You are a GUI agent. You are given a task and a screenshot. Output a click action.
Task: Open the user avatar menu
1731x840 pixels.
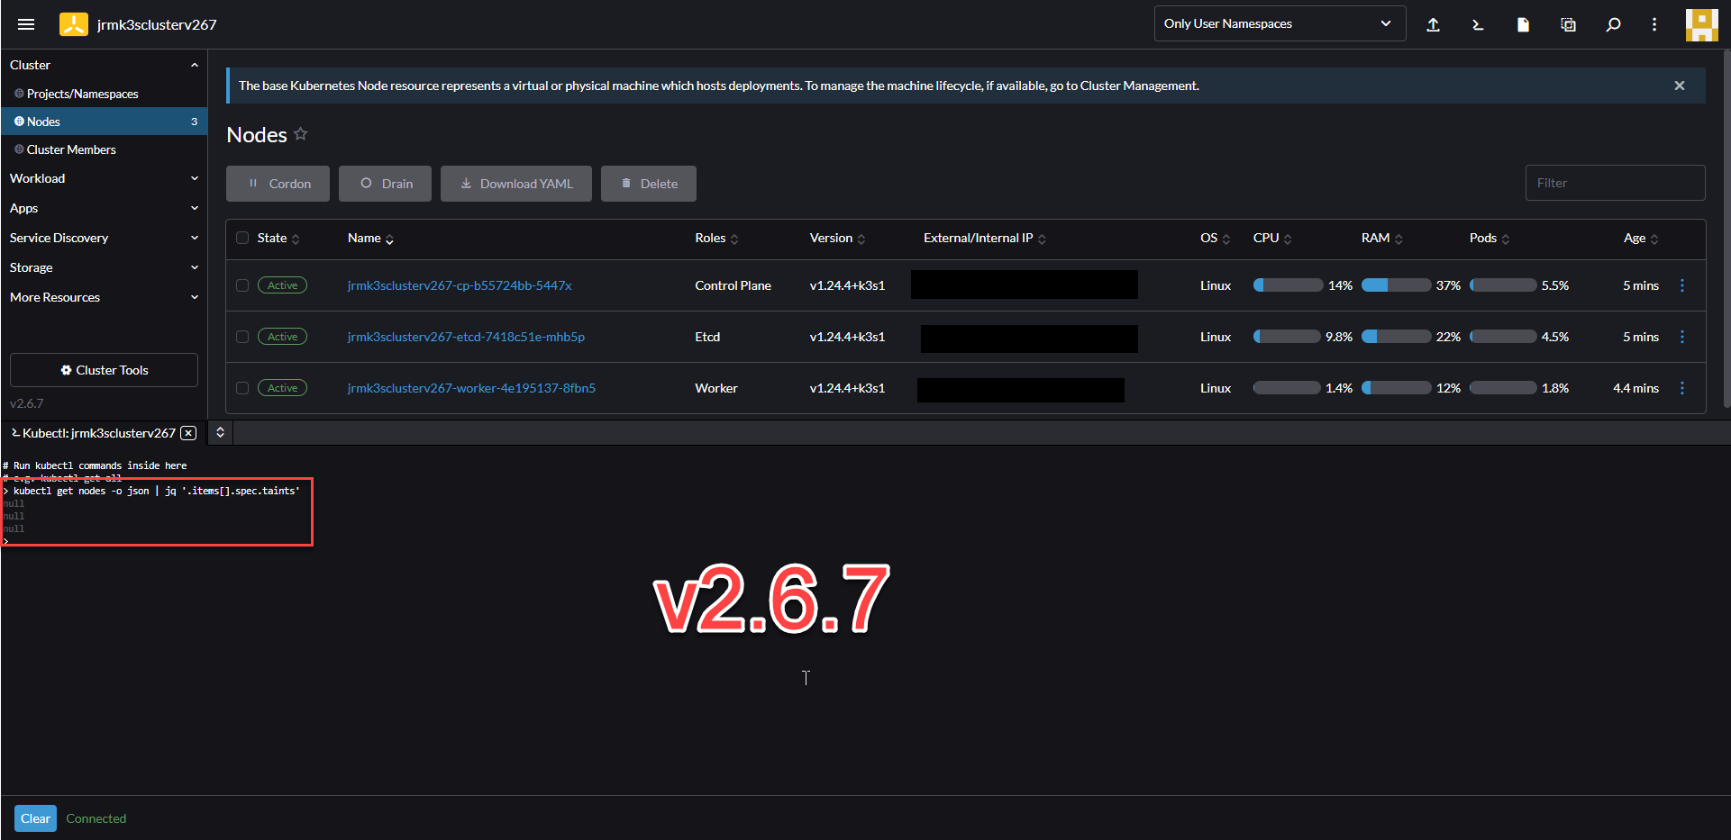[1701, 24]
